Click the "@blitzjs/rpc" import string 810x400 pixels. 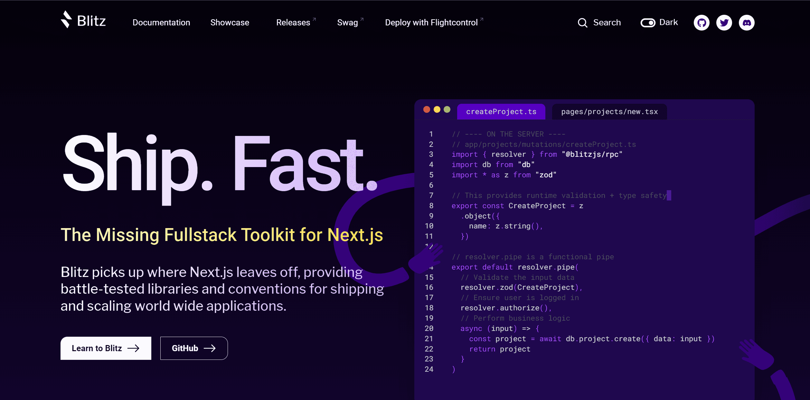[x=592, y=155]
